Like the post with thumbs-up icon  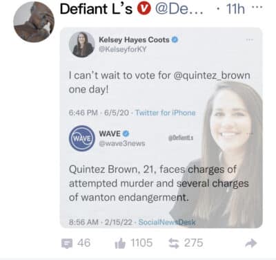coord(120,243)
